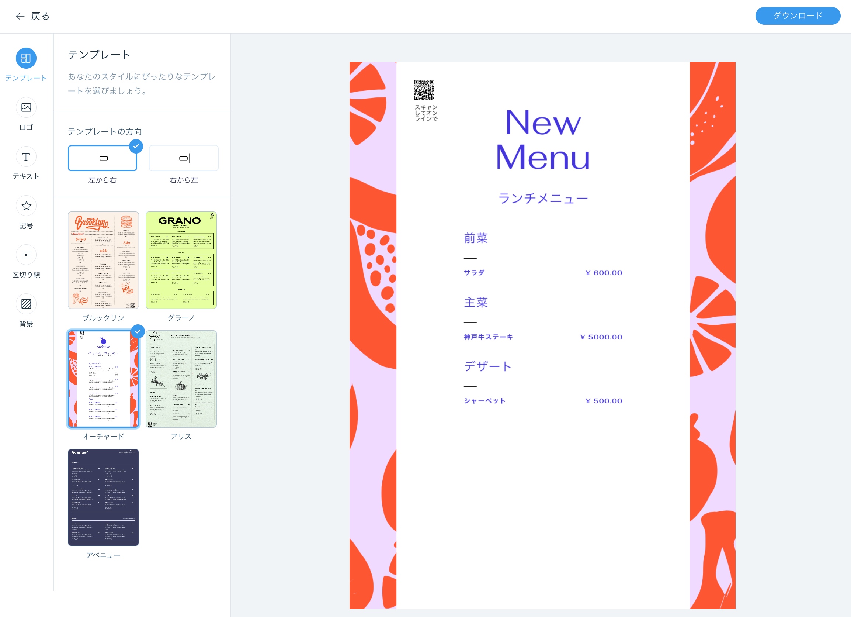Select the テキスト tool icon
This screenshot has width=851, height=617.
point(26,156)
